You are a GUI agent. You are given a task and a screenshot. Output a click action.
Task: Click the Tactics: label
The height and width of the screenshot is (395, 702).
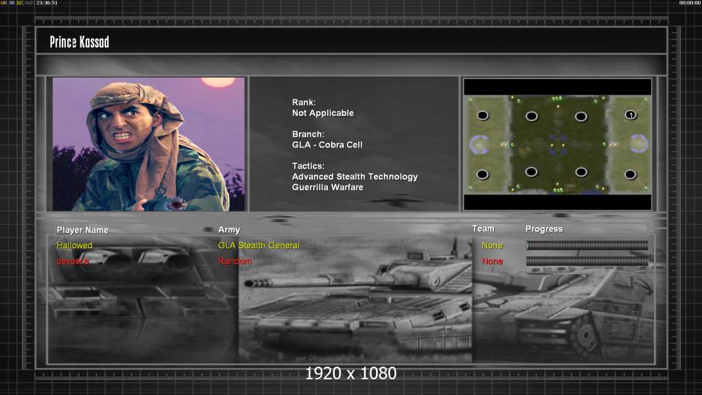point(308,166)
